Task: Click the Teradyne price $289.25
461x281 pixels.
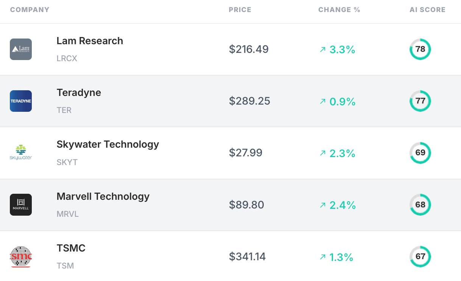Action: coord(249,101)
